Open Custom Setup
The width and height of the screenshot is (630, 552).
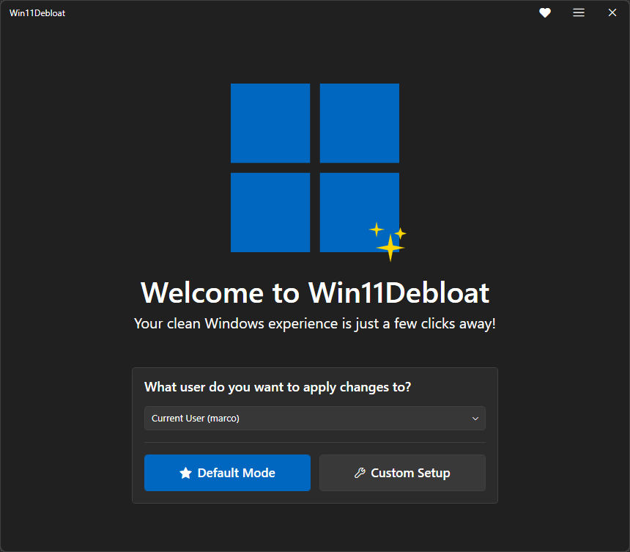[403, 473]
